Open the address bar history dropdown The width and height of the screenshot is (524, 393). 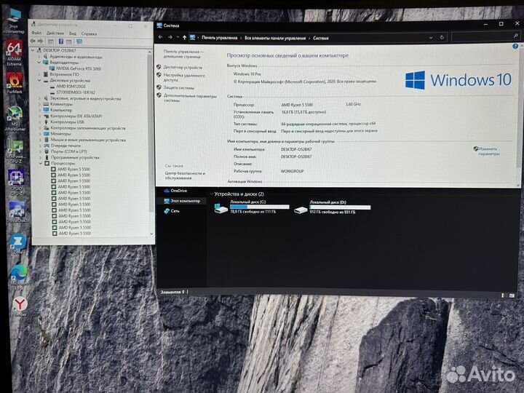pos(431,38)
